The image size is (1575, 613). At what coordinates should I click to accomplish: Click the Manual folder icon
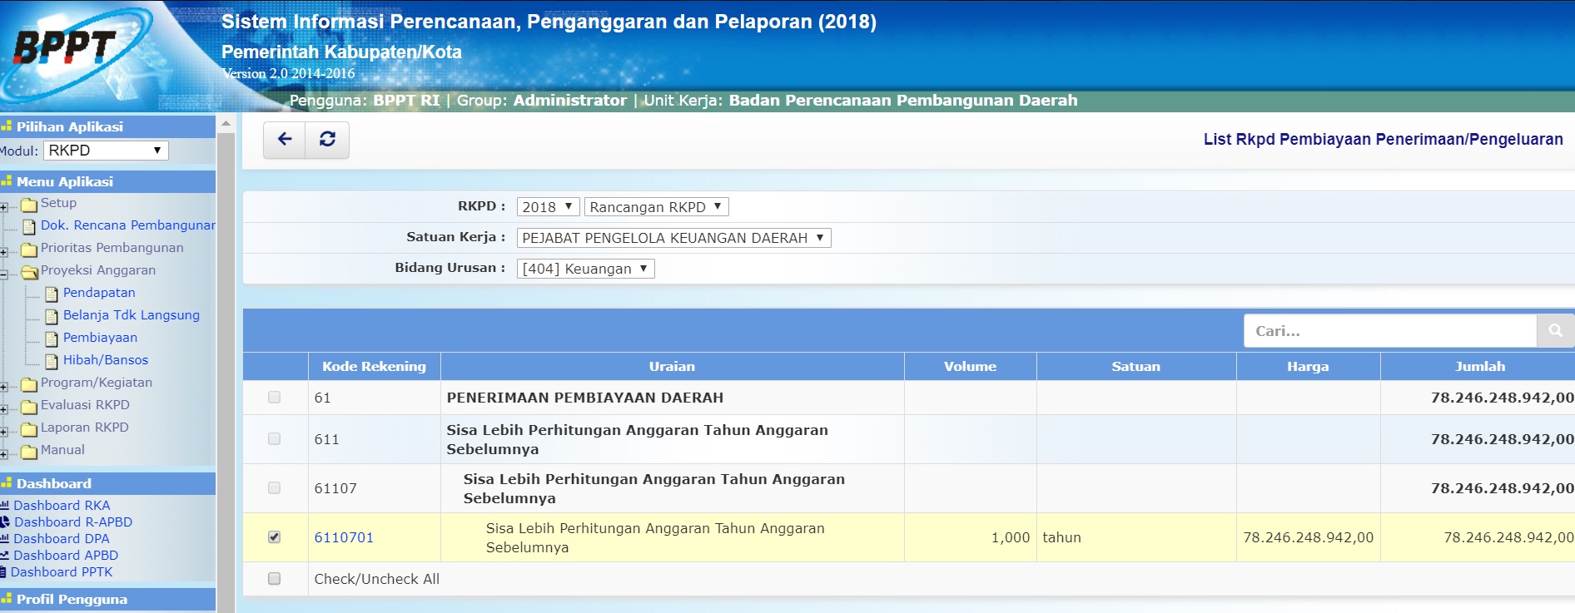point(29,452)
